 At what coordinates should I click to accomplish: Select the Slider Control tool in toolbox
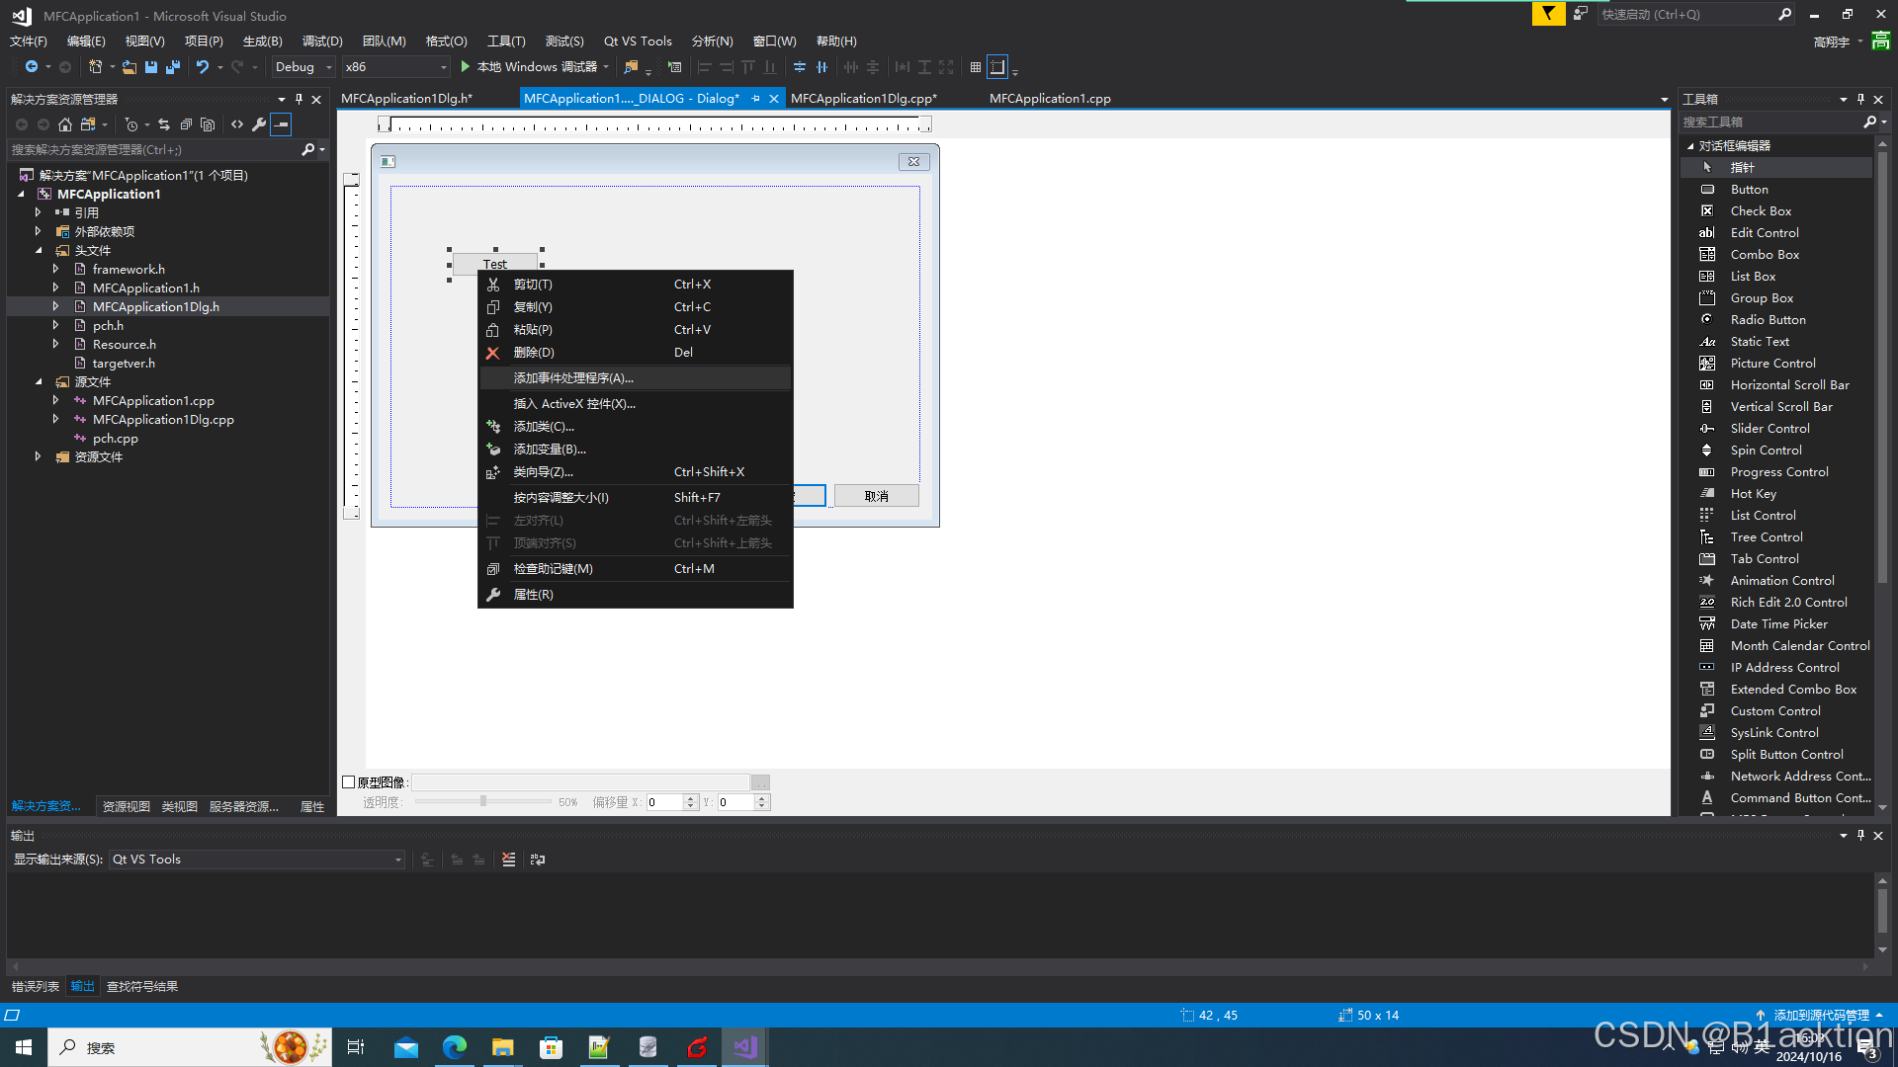pyautogui.click(x=1769, y=429)
